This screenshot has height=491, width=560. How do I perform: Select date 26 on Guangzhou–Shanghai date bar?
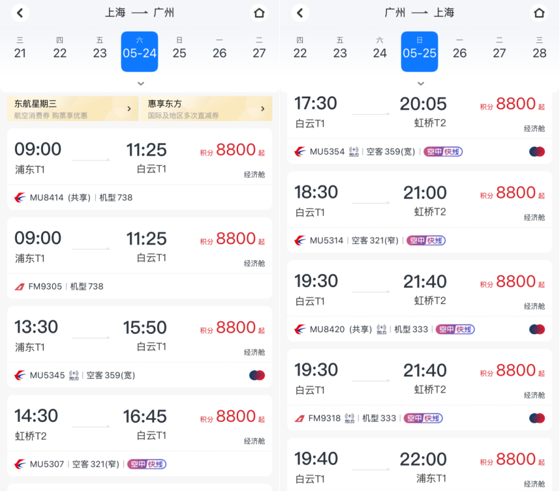(460, 48)
